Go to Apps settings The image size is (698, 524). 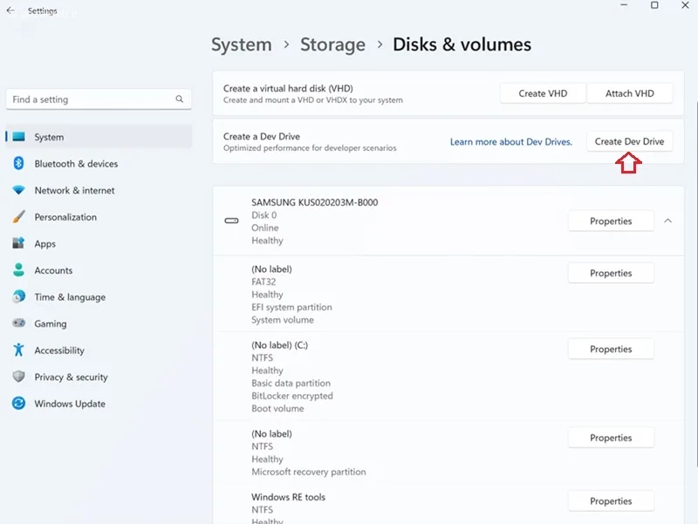point(99,243)
